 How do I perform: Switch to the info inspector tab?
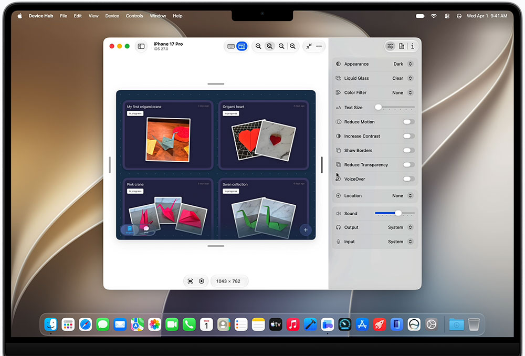coord(413,46)
